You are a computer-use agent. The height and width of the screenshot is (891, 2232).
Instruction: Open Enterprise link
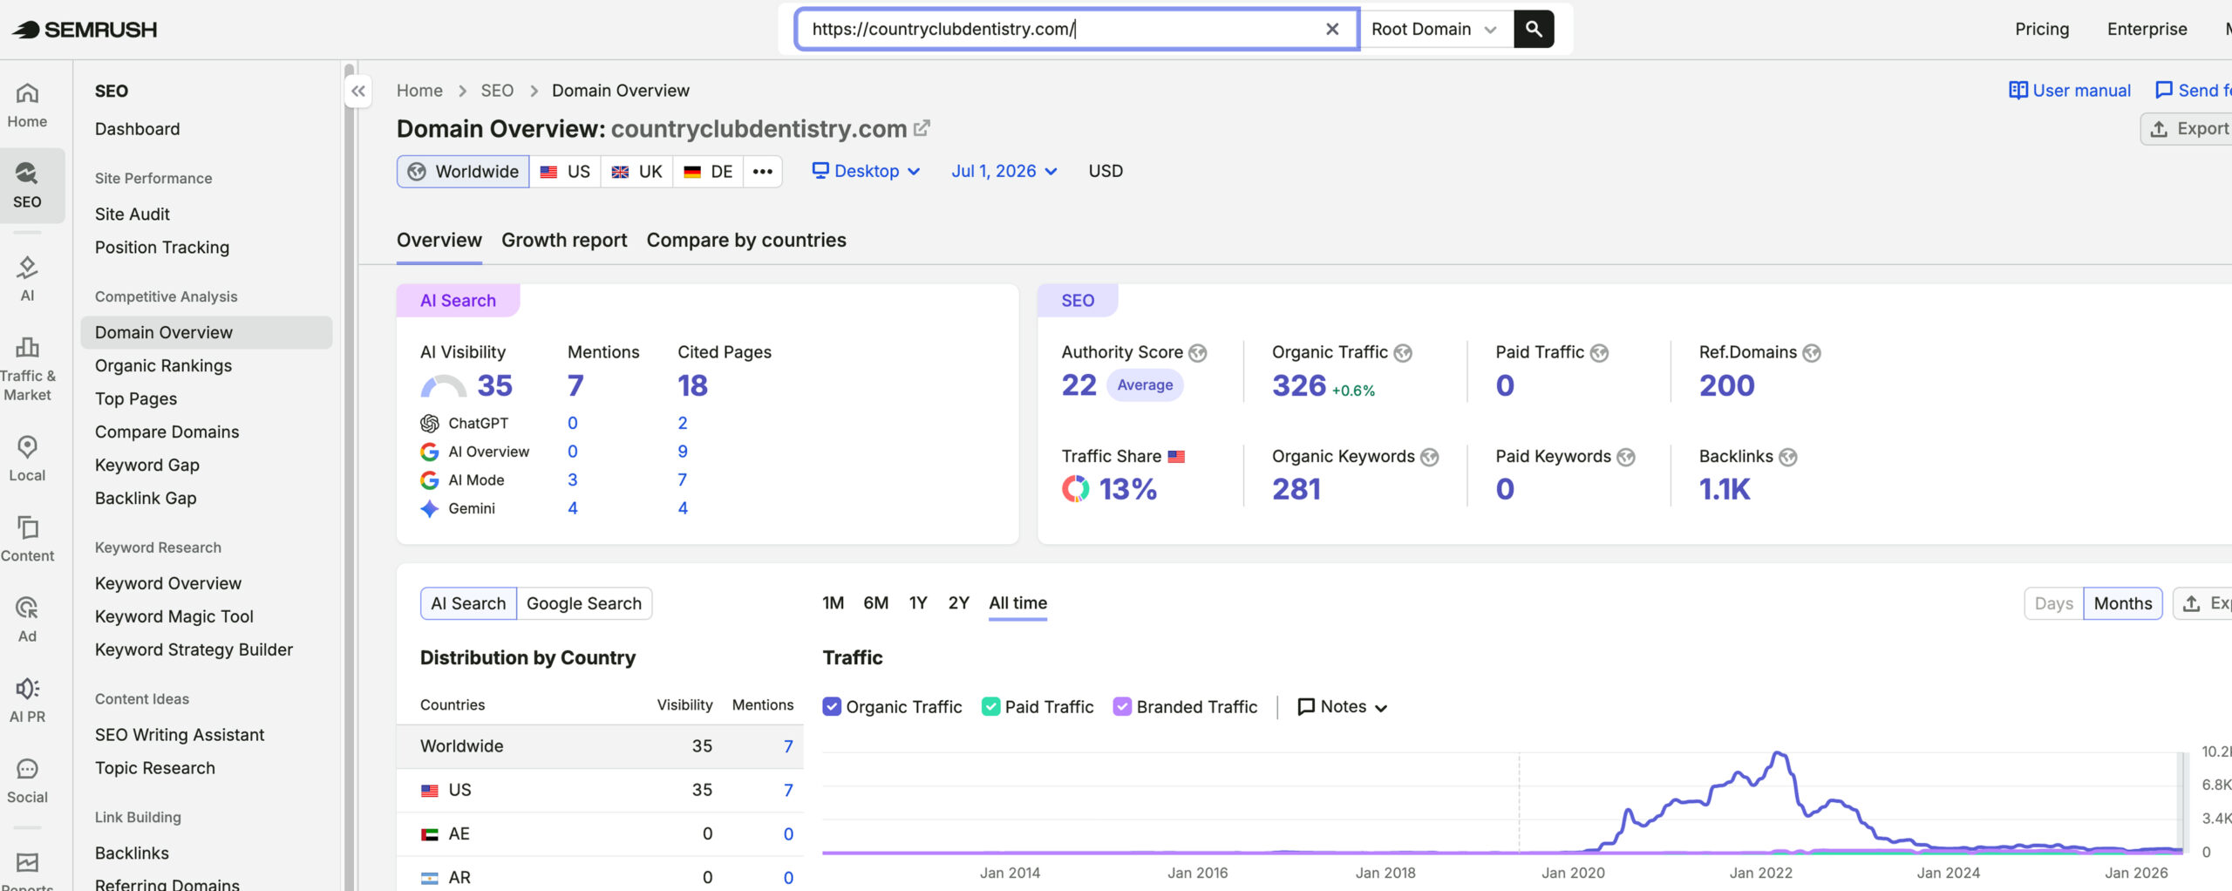click(x=2147, y=29)
